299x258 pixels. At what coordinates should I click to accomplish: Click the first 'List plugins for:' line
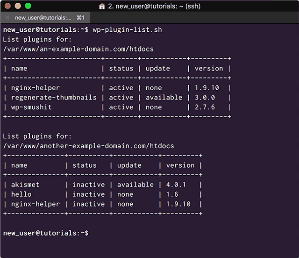tap(37, 40)
